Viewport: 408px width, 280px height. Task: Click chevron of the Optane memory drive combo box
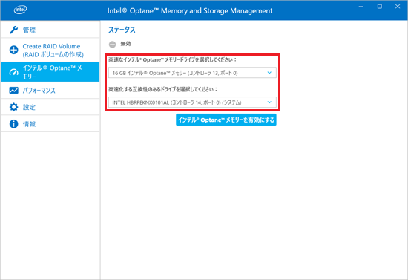pyautogui.click(x=269, y=73)
